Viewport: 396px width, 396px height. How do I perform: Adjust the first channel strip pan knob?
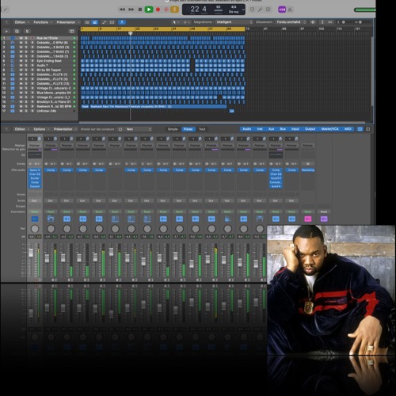click(x=35, y=229)
